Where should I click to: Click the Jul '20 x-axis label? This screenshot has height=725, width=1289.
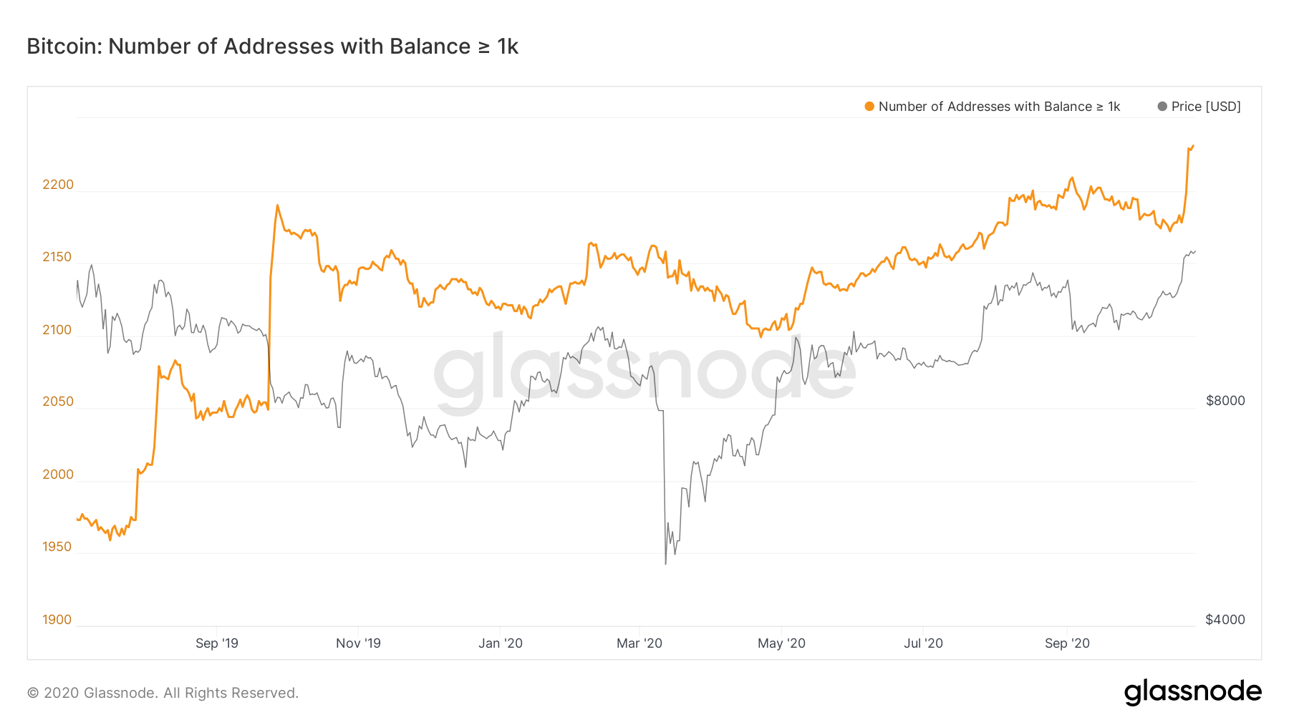[923, 643]
